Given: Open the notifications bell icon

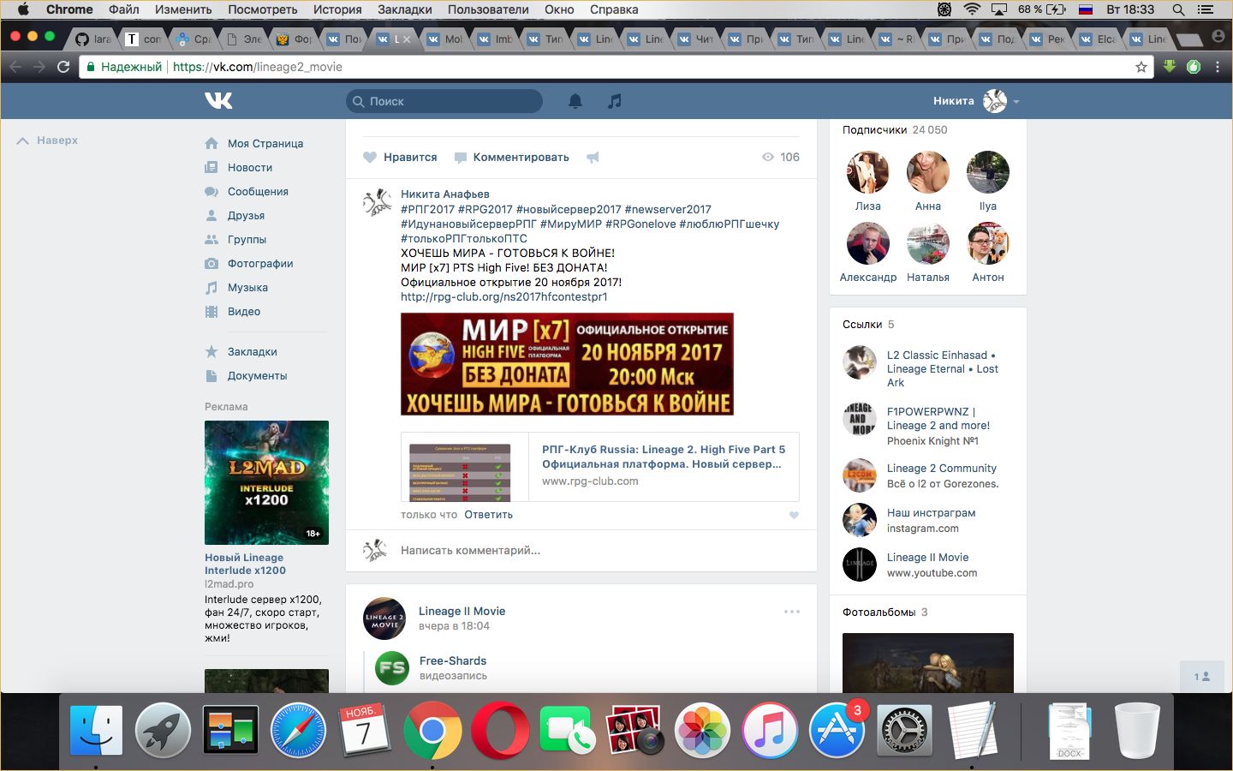Looking at the screenshot, I should coord(575,101).
